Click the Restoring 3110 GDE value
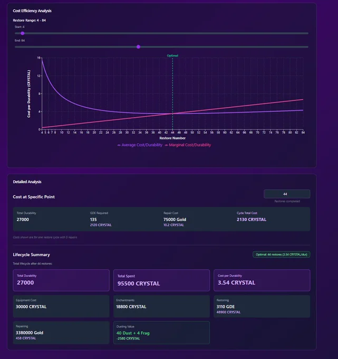The height and width of the screenshot is (359, 338). click(226, 307)
